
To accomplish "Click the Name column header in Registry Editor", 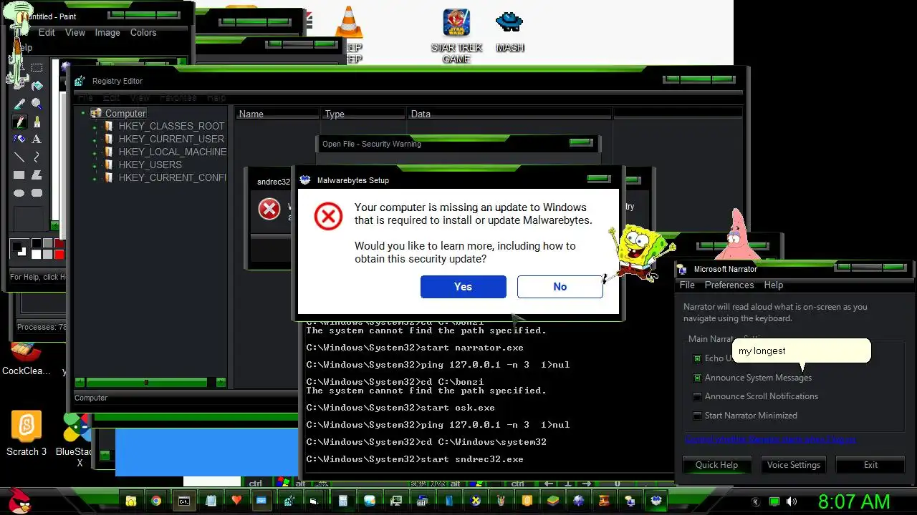I will (277, 114).
